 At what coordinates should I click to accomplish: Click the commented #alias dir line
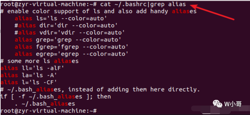pyautogui.click(x=66, y=26)
